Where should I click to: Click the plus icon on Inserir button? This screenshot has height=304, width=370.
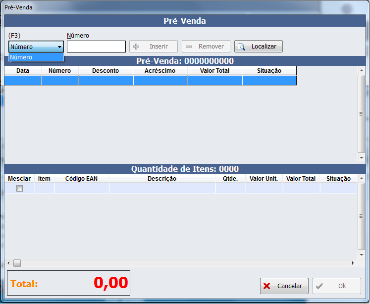137,47
